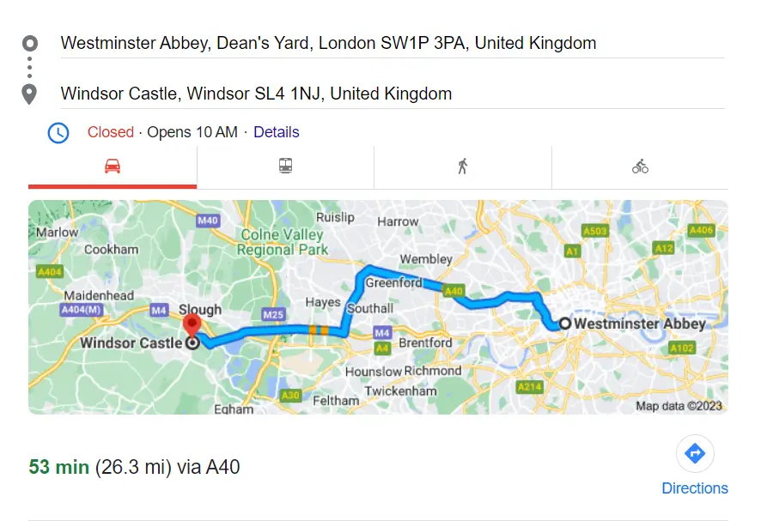Screen dimensions: 767x521
Task: Click the Westminster Abbey label on the map
Action: coord(639,324)
